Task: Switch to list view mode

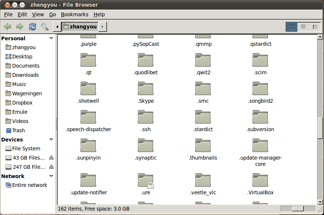Action: 303,27
